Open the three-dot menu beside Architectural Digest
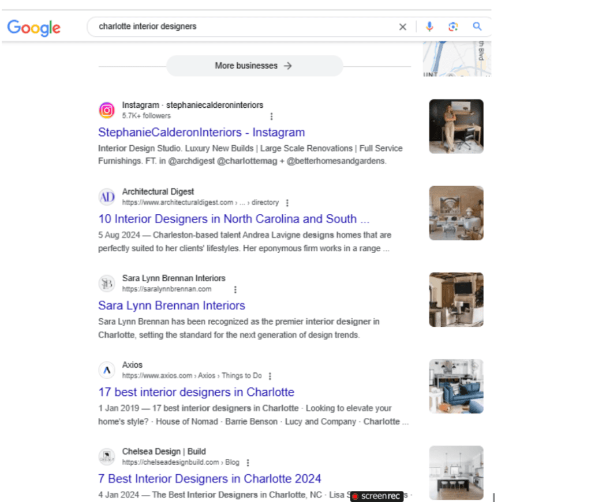Viewport: 591px width, 502px height. 287,202
